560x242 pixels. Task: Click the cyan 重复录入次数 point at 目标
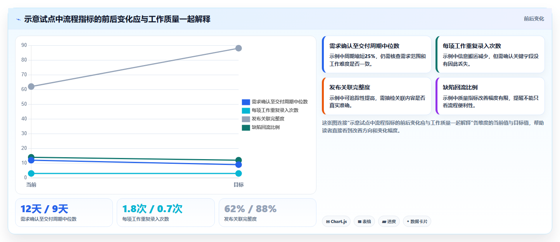pyautogui.click(x=239, y=173)
